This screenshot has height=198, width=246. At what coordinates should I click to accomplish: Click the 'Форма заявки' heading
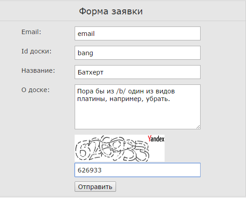111,11
